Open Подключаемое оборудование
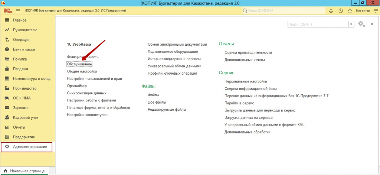The width and height of the screenshot is (380, 175). coord(173,52)
